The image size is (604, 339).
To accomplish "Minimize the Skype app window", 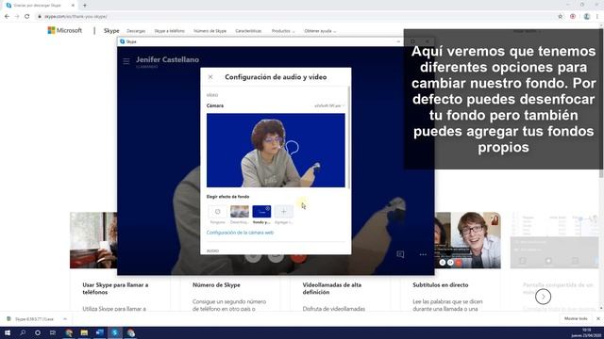I will tap(398, 41).
